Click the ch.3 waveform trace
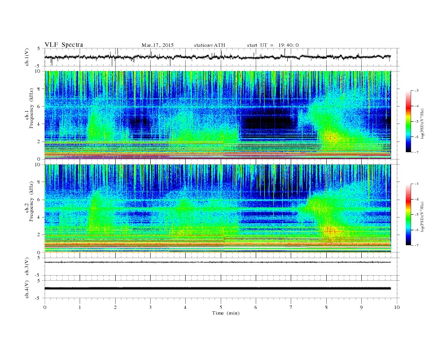Image resolution: width=447 pixels, height=345 pixels. (x=217, y=262)
